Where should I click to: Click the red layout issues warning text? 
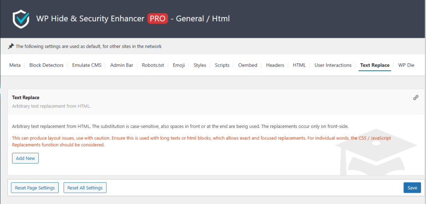[x=202, y=142]
